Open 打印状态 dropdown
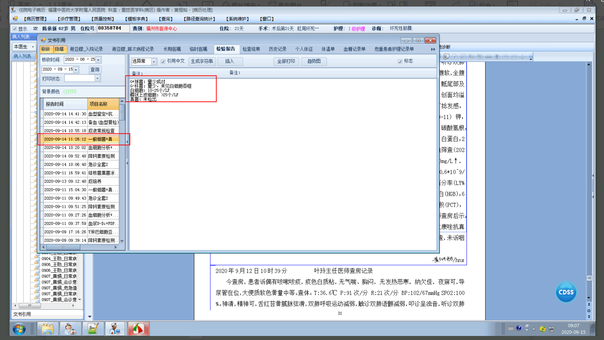Screen dimensions: 604x340 coord(97,78)
